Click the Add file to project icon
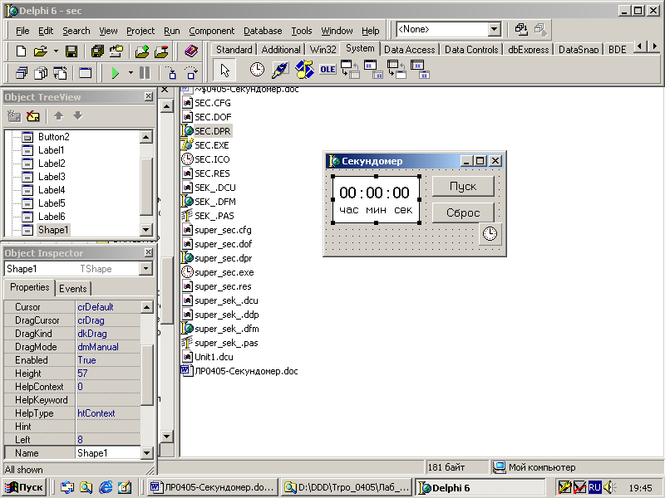 pos(142,51)
